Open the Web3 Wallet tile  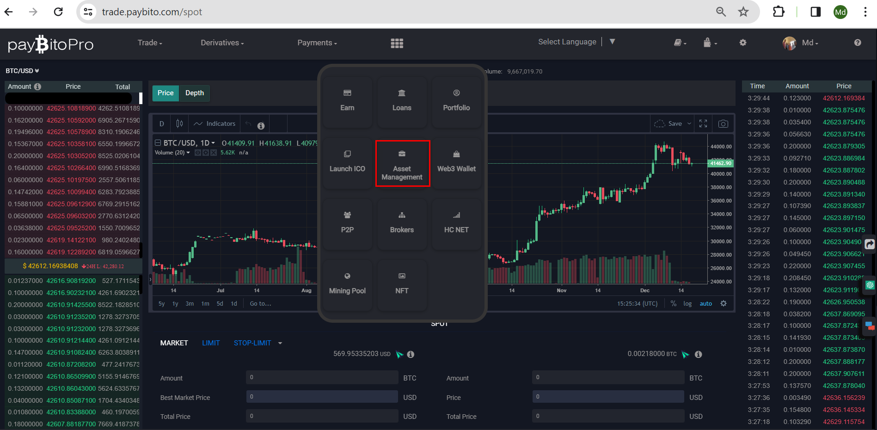pos(456,163)
